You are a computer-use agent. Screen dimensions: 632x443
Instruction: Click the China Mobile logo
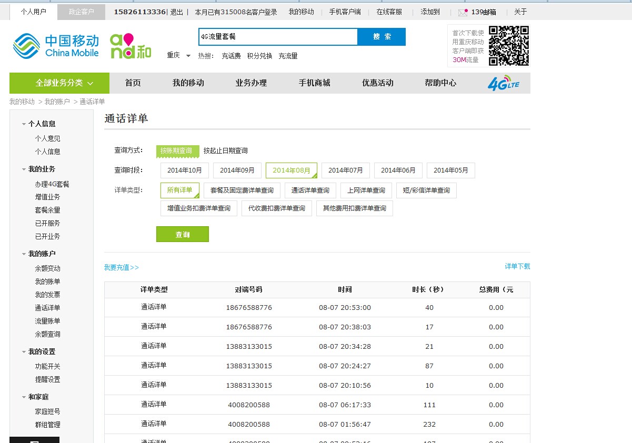(56, 46)
